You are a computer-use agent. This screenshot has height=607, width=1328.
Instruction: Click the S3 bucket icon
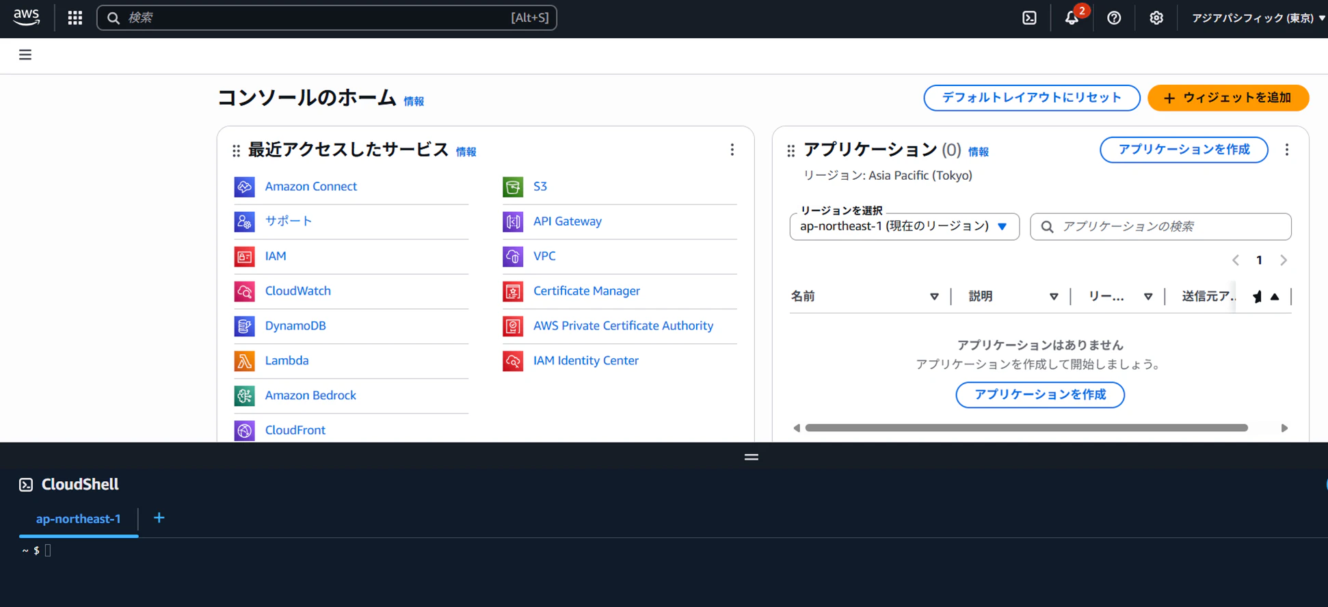pos(513,186)
